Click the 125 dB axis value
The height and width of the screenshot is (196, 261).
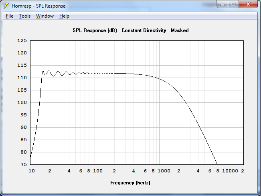22,40
